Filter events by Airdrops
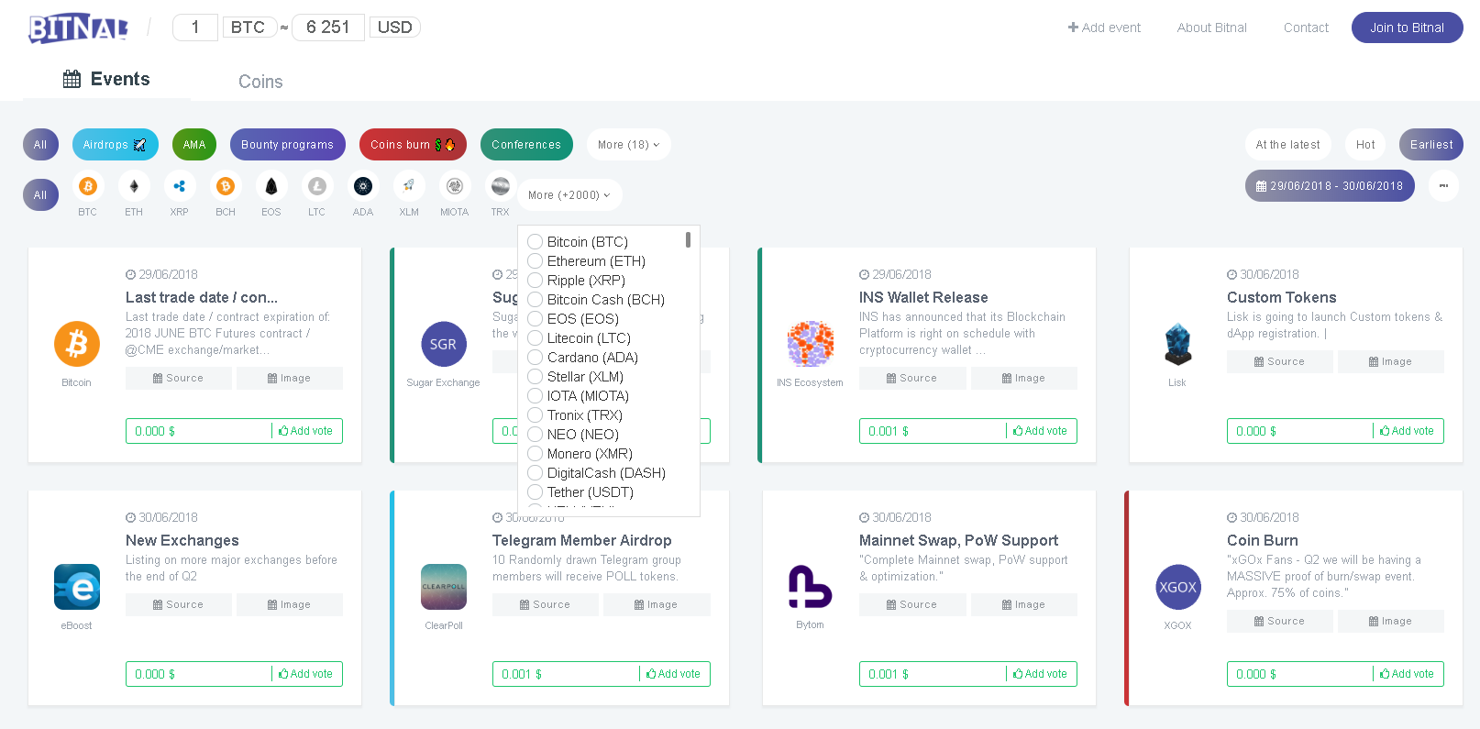Image resolution: width=1480 pixels, height=729 pixels. pyautogui.click(x=116, y=145)
